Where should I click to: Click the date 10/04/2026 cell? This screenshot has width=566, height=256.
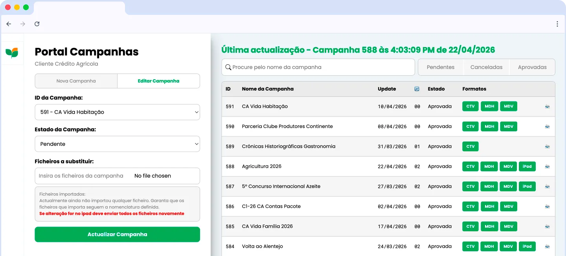coord(392,107)
